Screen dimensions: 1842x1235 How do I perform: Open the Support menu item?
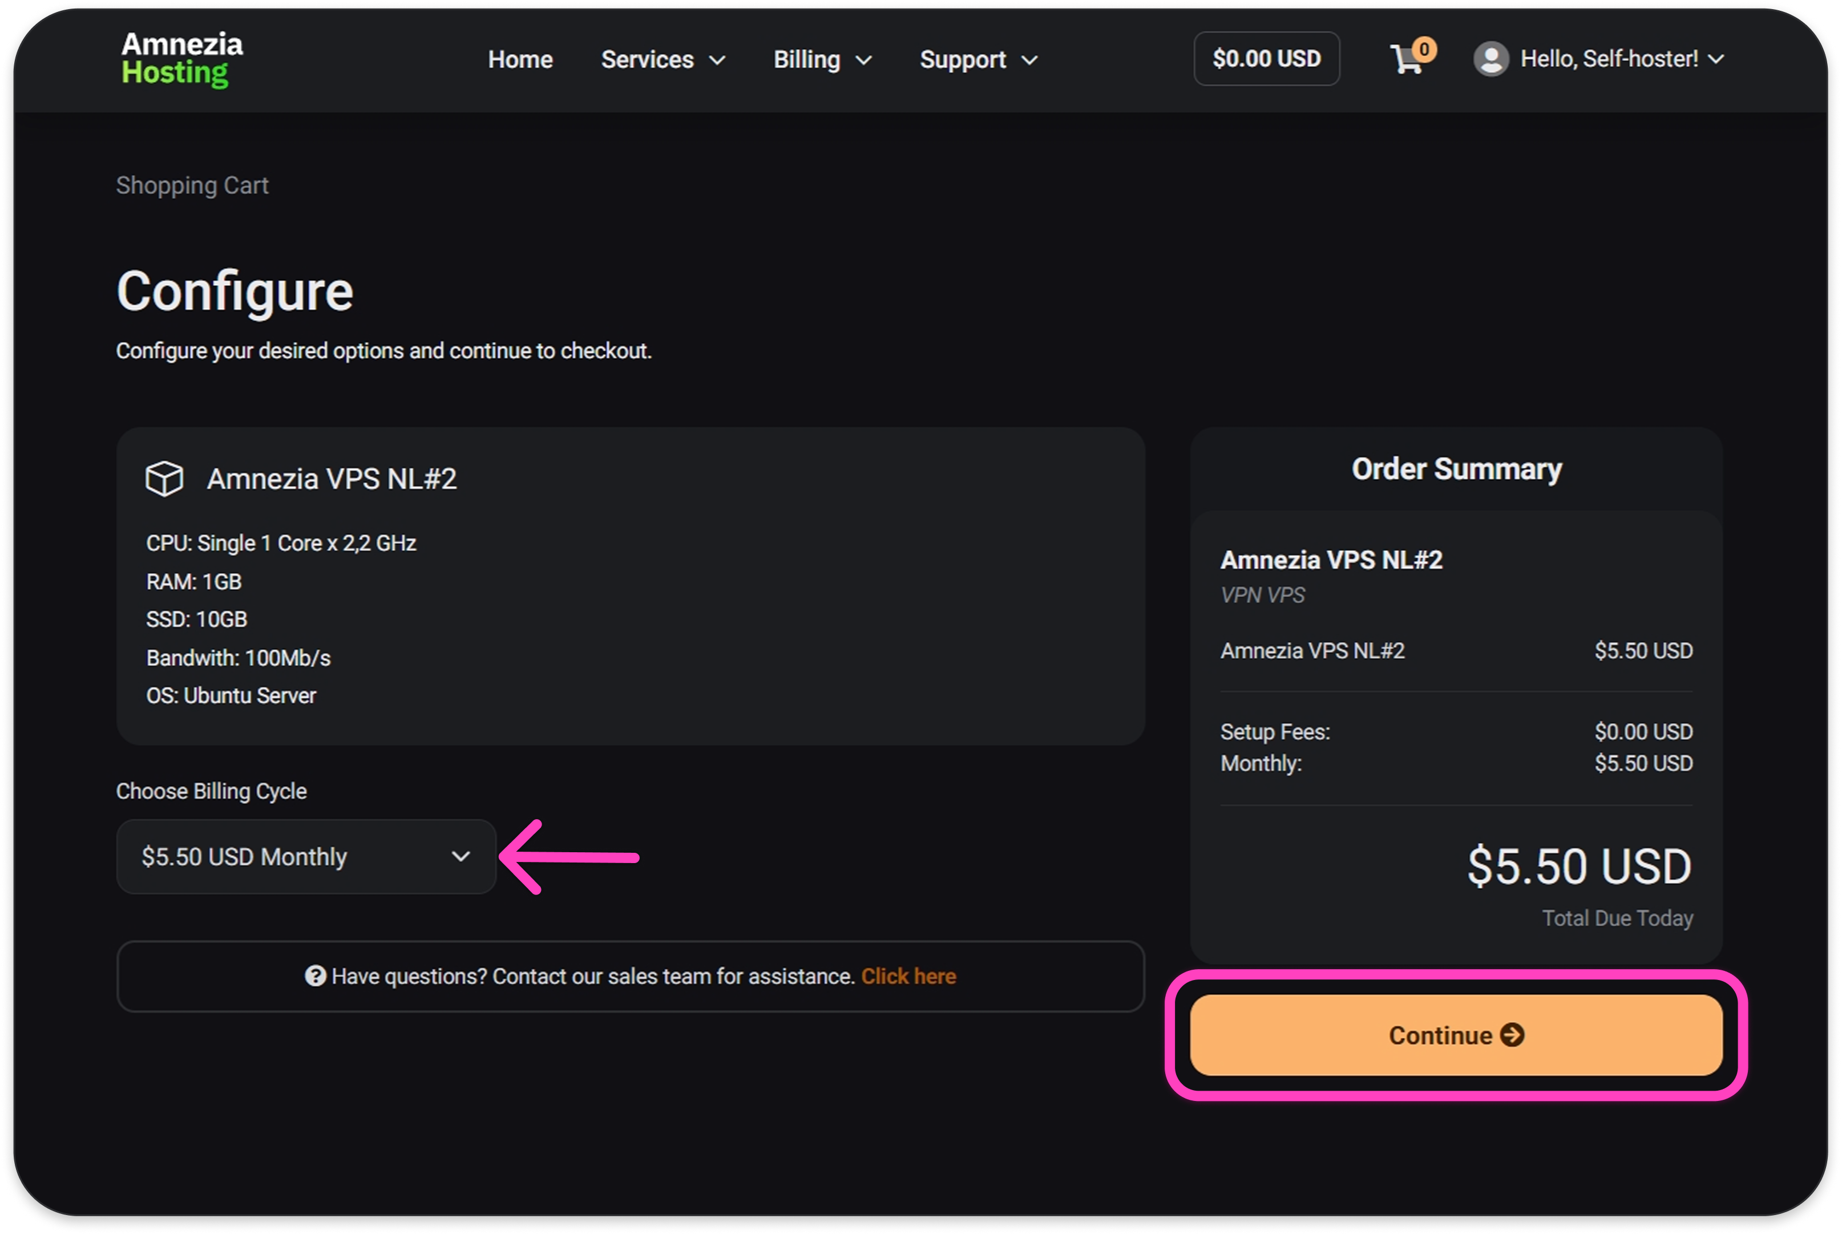963,60
